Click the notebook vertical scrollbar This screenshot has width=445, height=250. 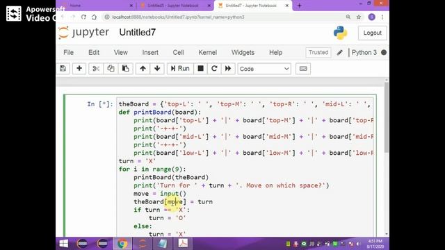coord(387,117)
